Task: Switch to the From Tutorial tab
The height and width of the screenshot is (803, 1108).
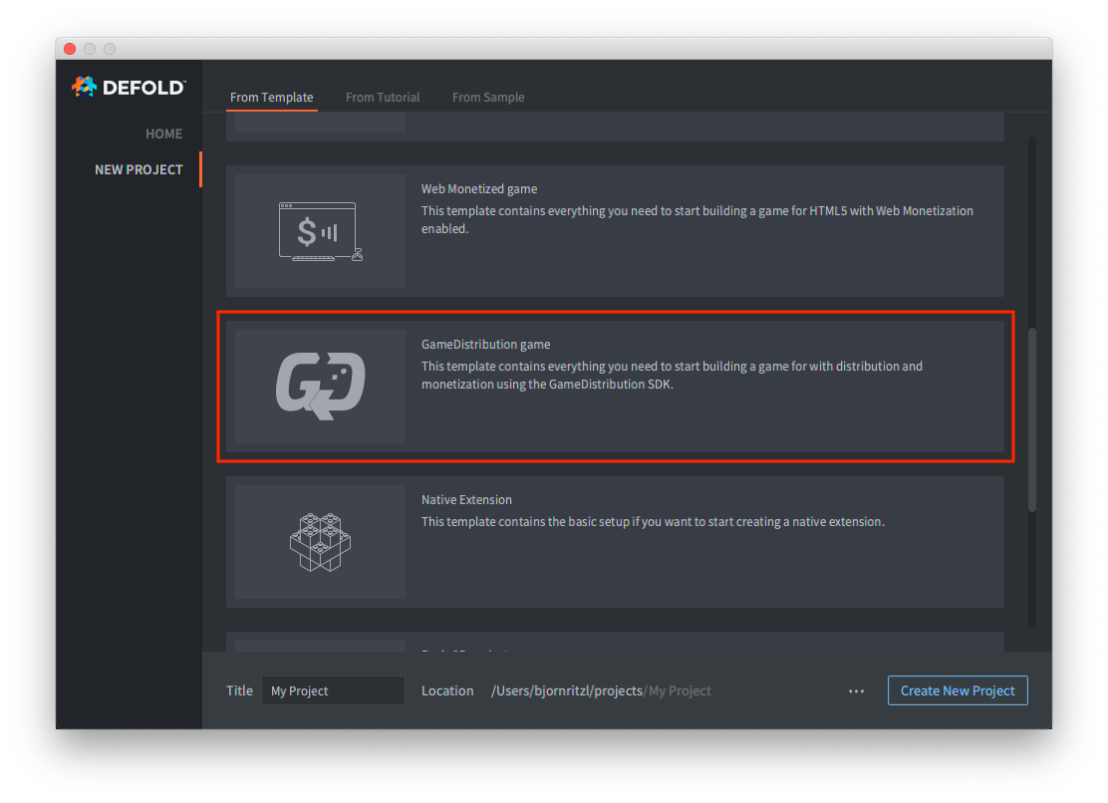Action: tap(383, 97)
